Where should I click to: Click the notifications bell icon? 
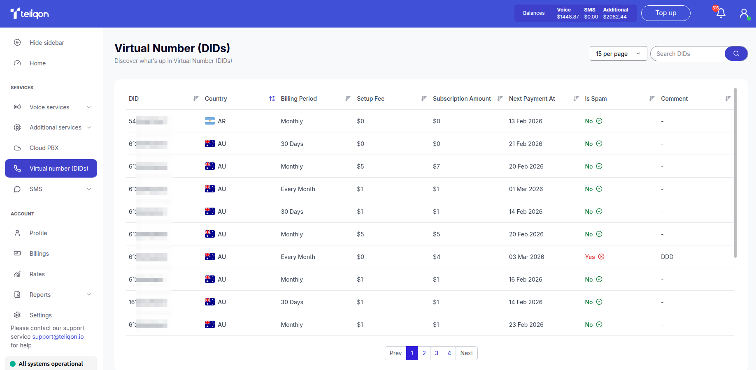(721, 13)
